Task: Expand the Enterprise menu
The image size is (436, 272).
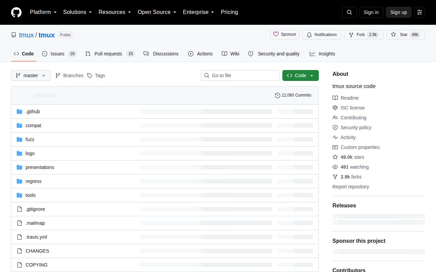Action: click(x=198, y=12)
